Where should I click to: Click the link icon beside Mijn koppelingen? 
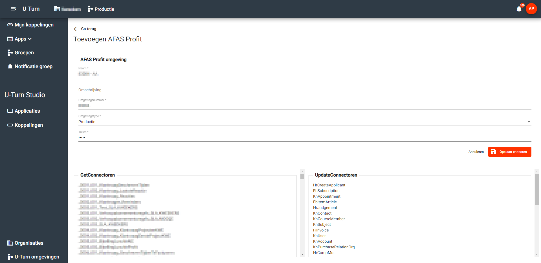point(10,25)
